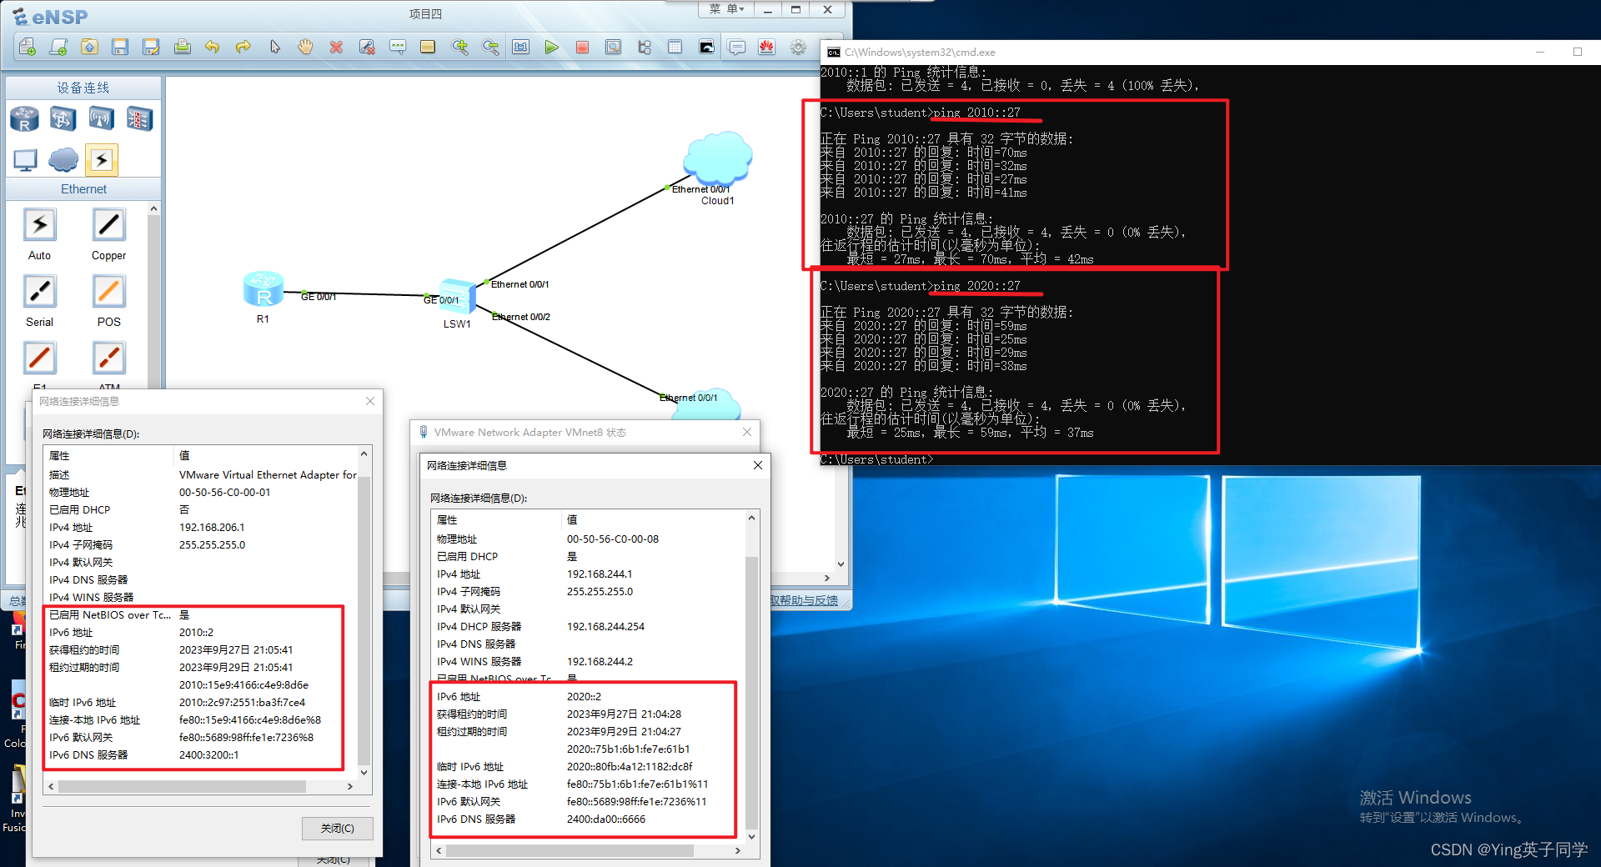Click down arrow of canvas vertical scrollbar
This screenshot has width=1601, height=867.
(841, 564)
